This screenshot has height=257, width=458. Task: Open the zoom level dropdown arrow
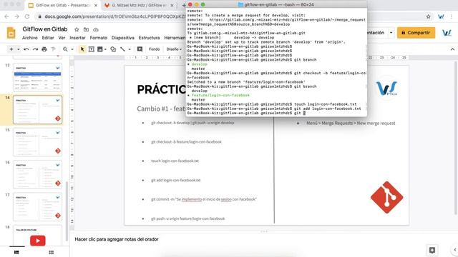pos(72,49)
